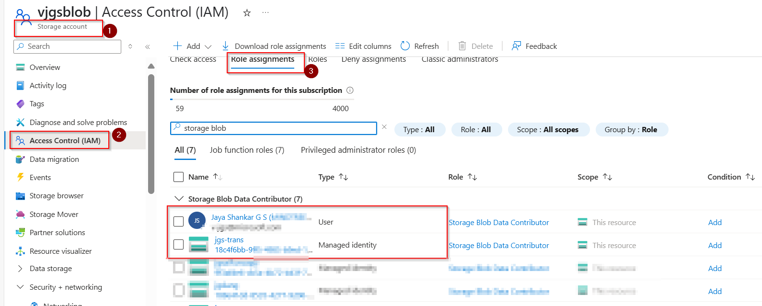This screenshot has height=306, width=762.
Task: Open jgs-trans Storage Blob Data Contributor role link
Action: (x=499, y=246)
